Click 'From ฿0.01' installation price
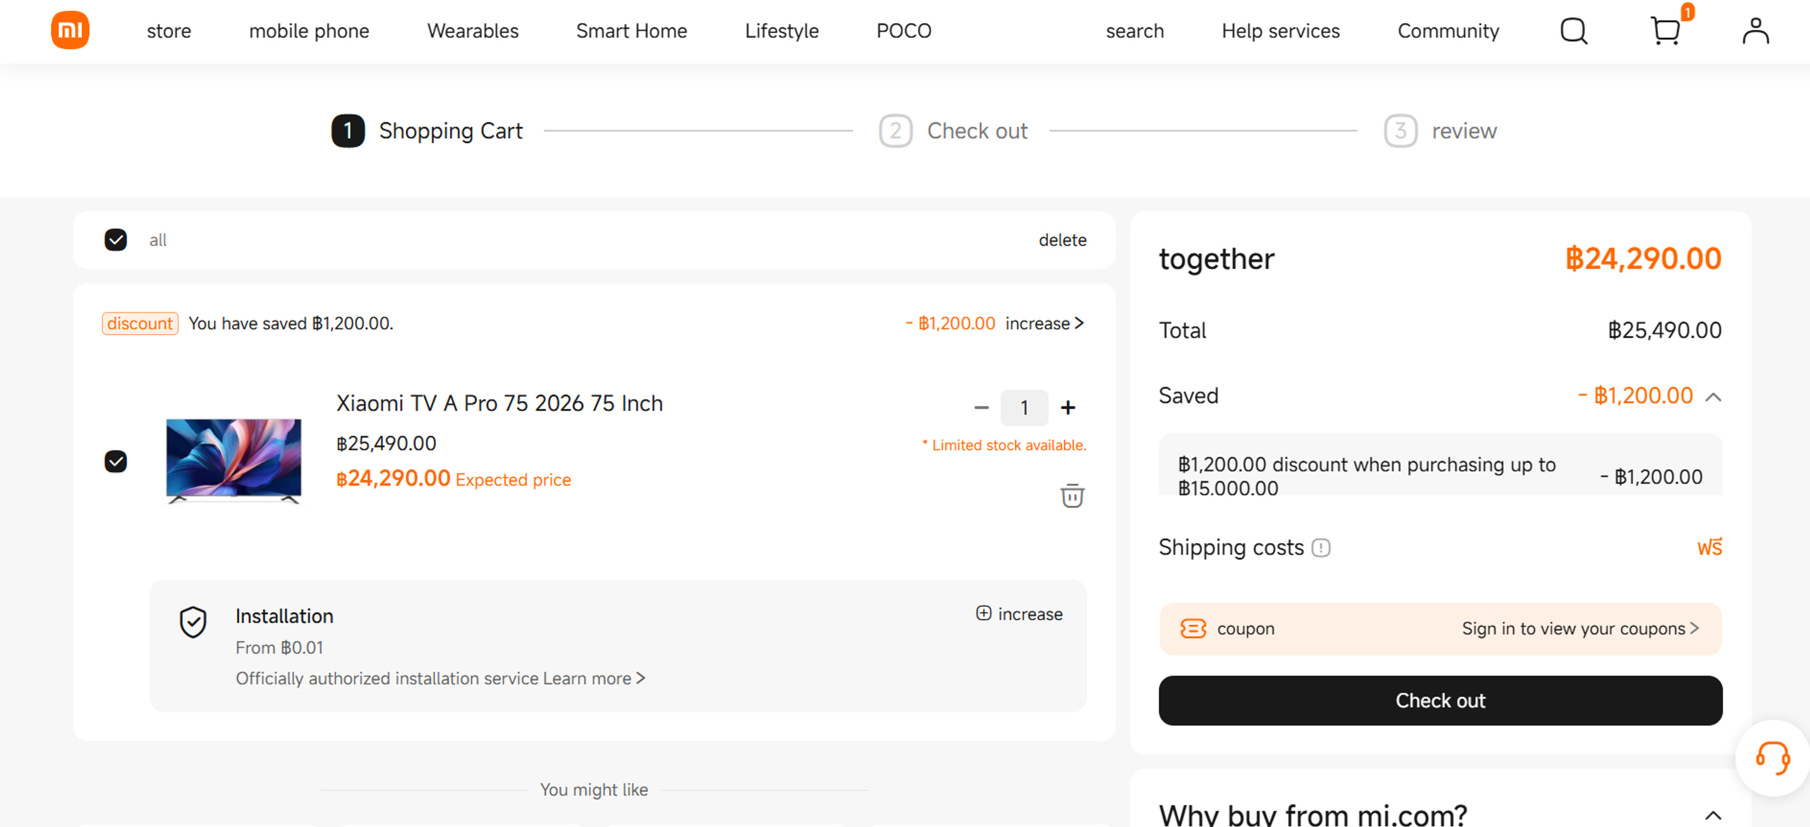Image resolution: width=1810 pixels, height=827 pixels. coord(279,647)
